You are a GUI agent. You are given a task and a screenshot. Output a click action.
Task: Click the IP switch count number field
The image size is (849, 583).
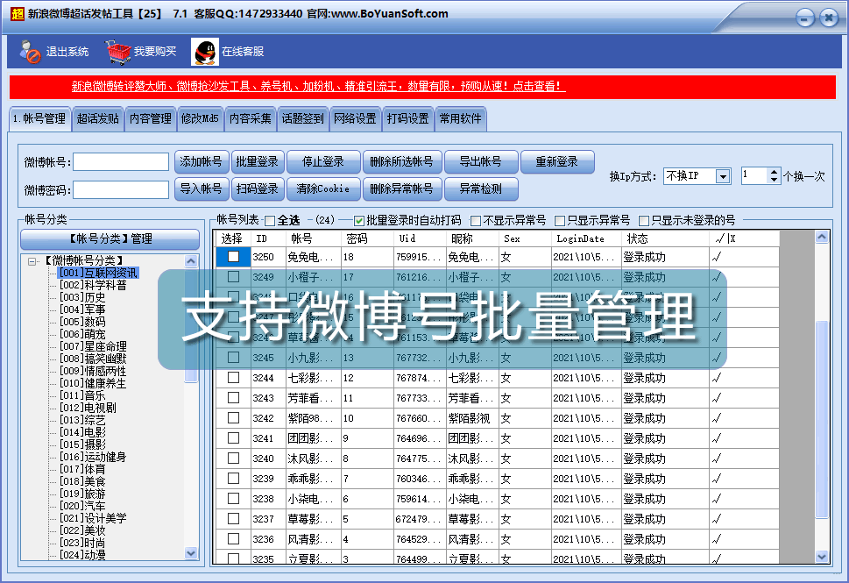coord(754,176)
